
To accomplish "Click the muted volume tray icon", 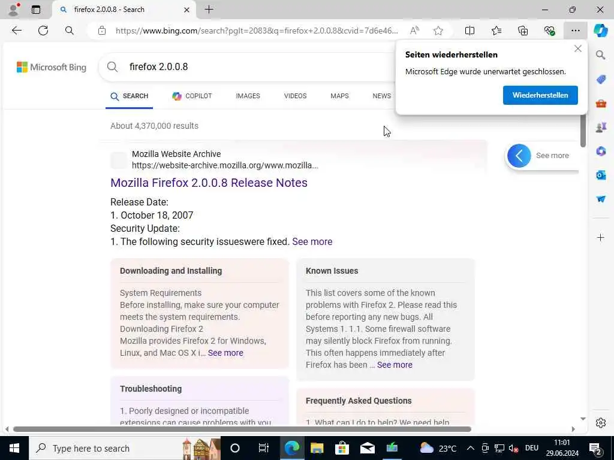I will [513, 448].
